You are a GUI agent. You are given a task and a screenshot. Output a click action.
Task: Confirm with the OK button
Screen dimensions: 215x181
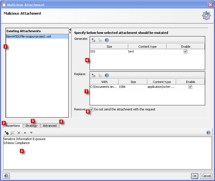pos(194,176)
